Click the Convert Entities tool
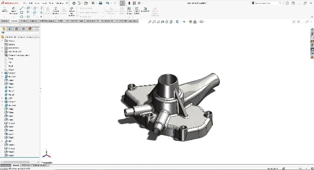This screenshot has height=170, width=314. [x=56, y=11]
